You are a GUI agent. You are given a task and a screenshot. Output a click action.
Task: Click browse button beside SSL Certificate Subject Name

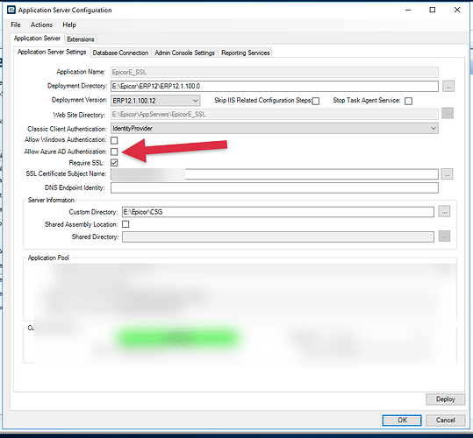pyautogui.click(x=447, y=174)
